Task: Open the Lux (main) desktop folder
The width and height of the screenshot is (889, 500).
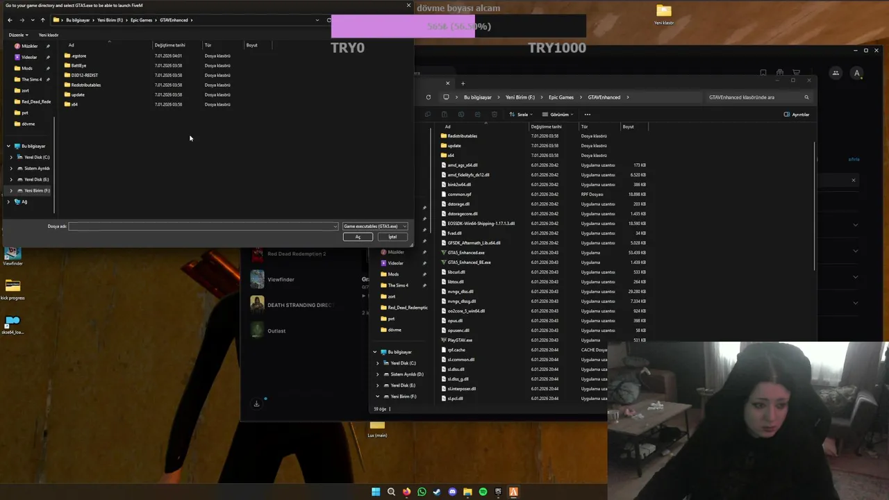Action: click(x=377, y=428)
